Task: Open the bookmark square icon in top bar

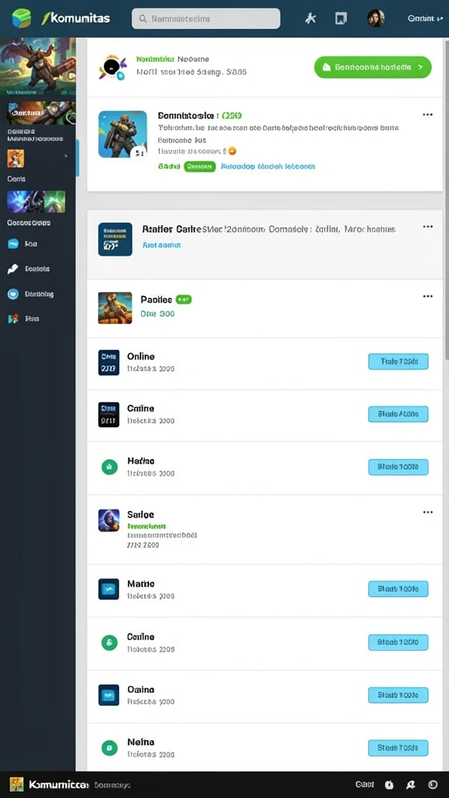Action: click(341, 19)
